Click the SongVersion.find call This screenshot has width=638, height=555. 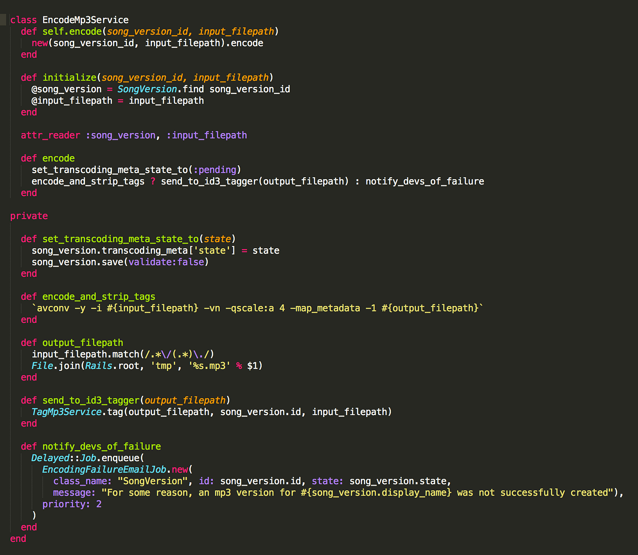161,89
